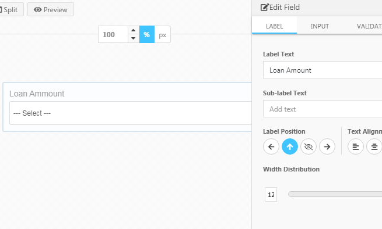Click the width value field showing 100
This screenshot has width=382, height=229.
coord(113,34)
